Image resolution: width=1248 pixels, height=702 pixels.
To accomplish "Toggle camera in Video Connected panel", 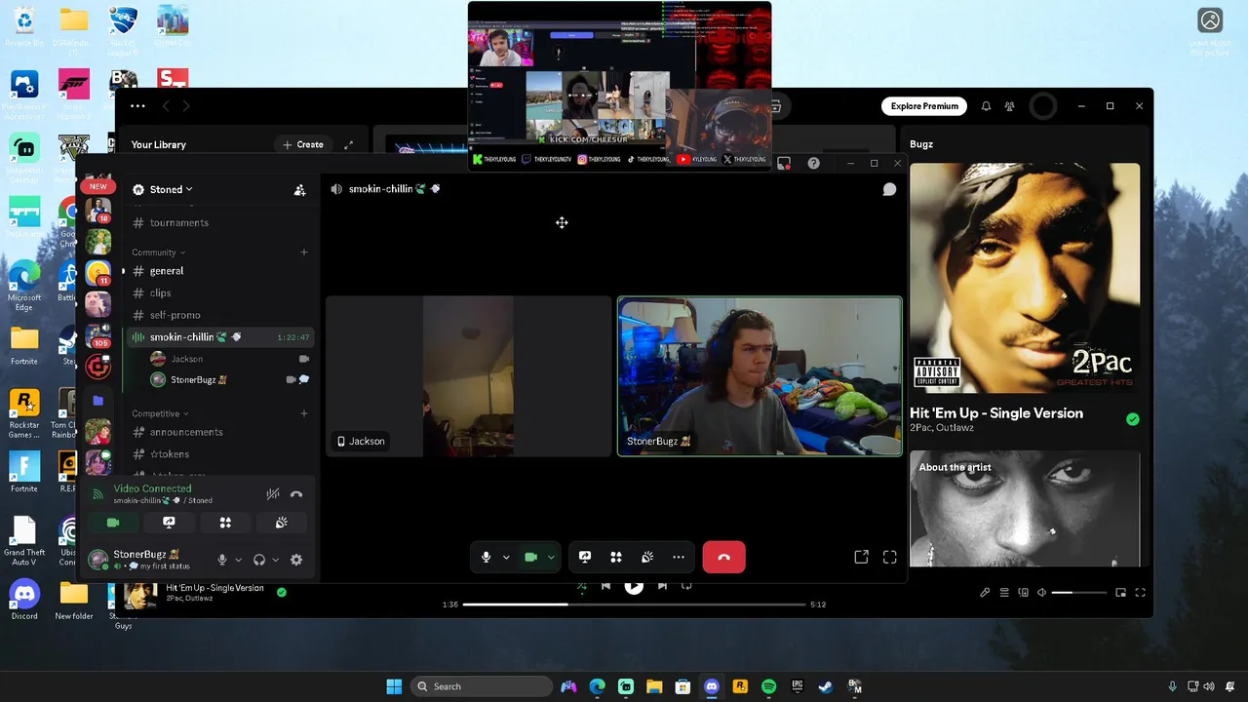I will tap(113, 523).
